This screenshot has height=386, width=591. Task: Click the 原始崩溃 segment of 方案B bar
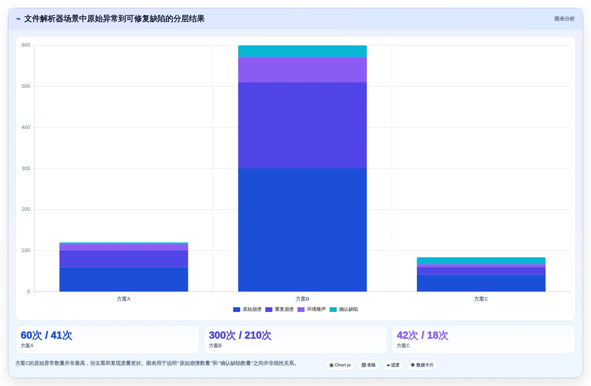point(302,230)
